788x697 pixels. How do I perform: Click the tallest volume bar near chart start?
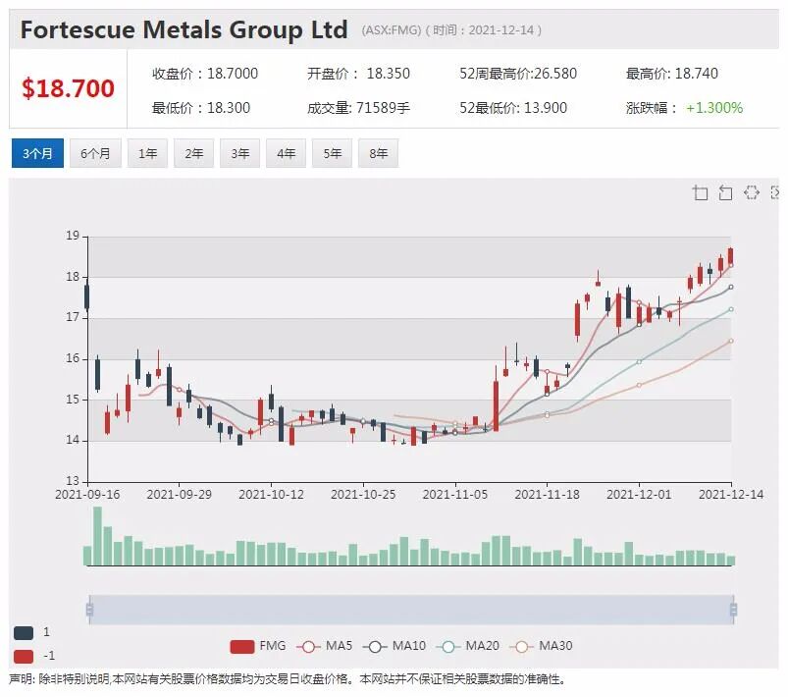97,536
